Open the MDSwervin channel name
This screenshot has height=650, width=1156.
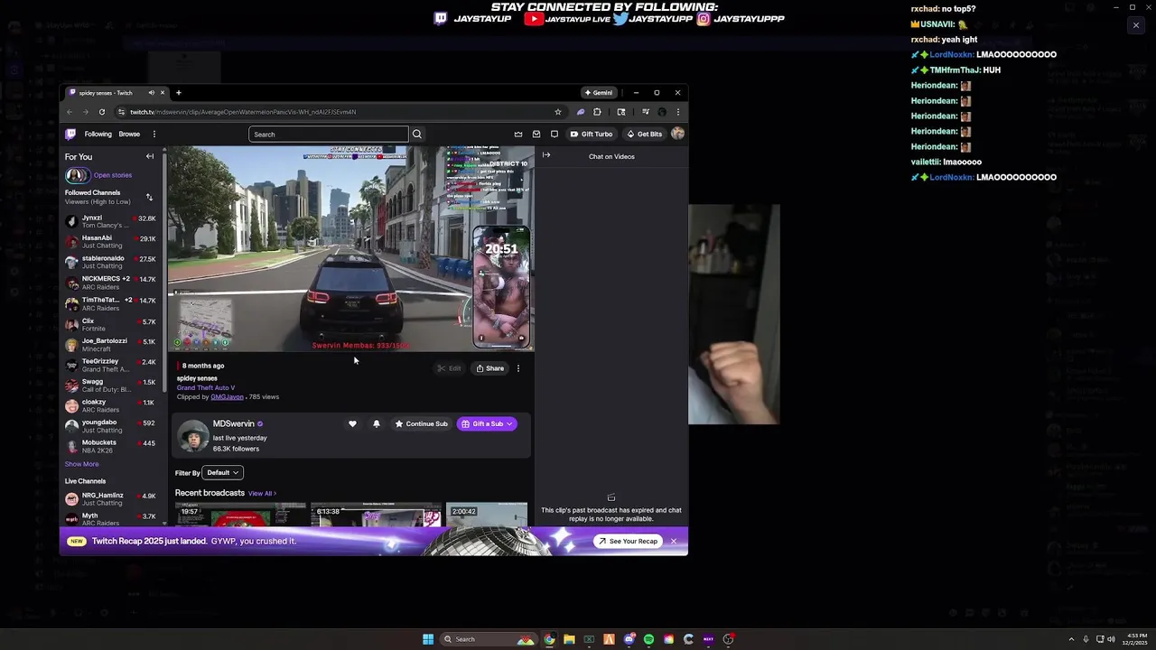(233, 423)
